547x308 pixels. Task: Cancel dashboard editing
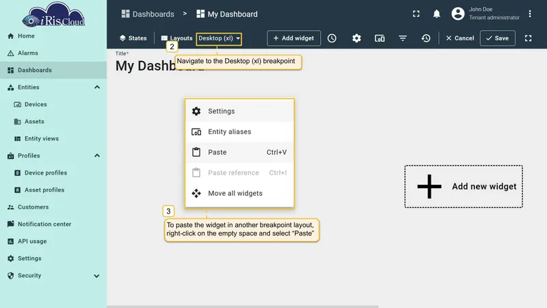click(459, 38)
